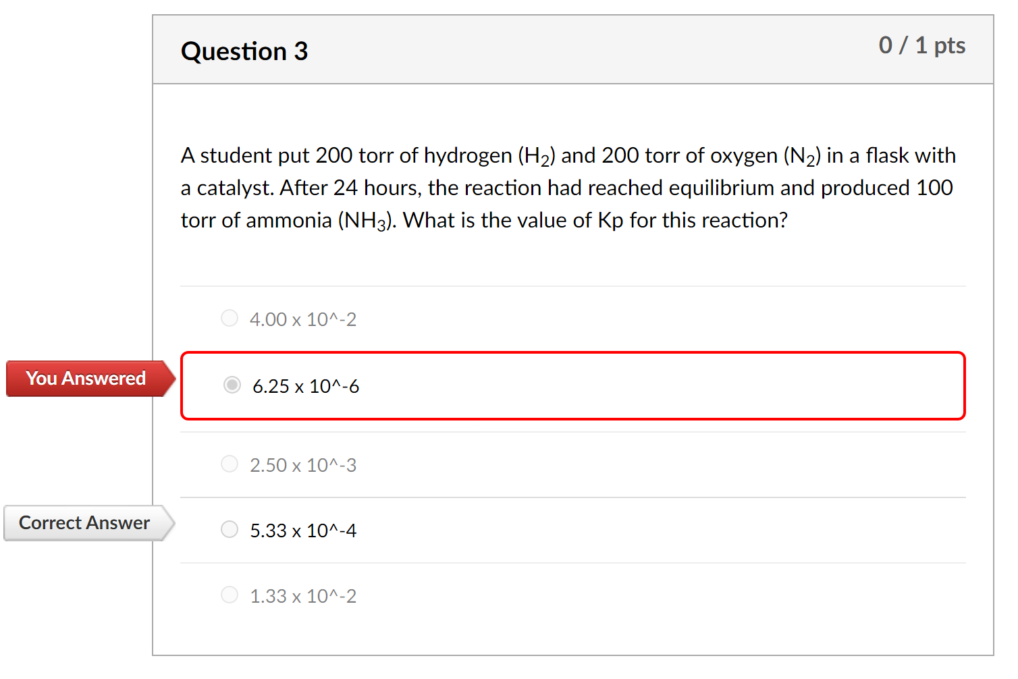Click the Correct Answer badge
This screenshot has width=1018, height=679.
point(84,522)
